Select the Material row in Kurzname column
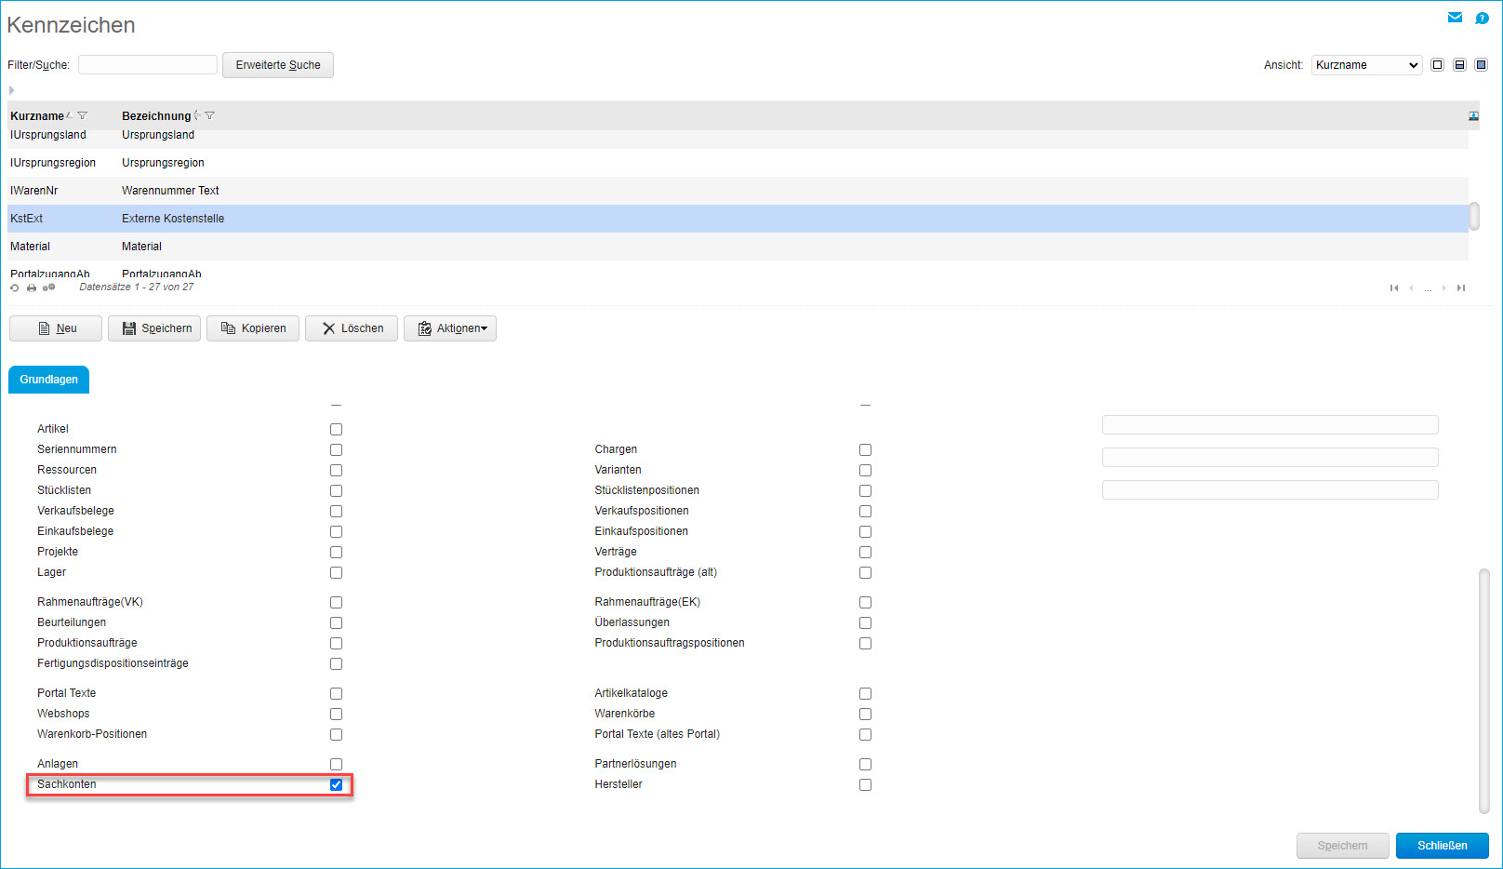The width and height of the screenshot is (1503, 869). [31, 247]
